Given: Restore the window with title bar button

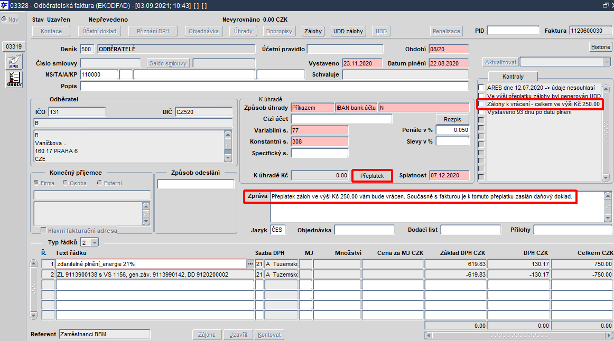Looking at the screenshot, I should pos(605,5).
